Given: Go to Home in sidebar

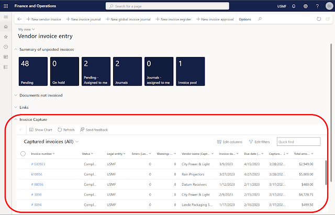Looking at the screenshot, I should point(6,27).
